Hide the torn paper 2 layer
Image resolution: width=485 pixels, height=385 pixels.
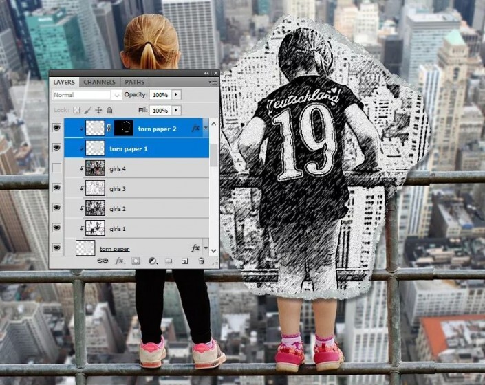(x=57, y=128)
